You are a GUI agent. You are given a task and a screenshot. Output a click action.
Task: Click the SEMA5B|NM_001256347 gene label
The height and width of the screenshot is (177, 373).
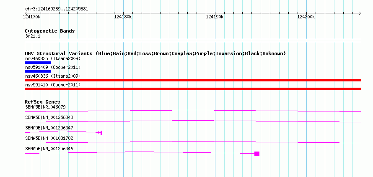[x=49, y=128]
